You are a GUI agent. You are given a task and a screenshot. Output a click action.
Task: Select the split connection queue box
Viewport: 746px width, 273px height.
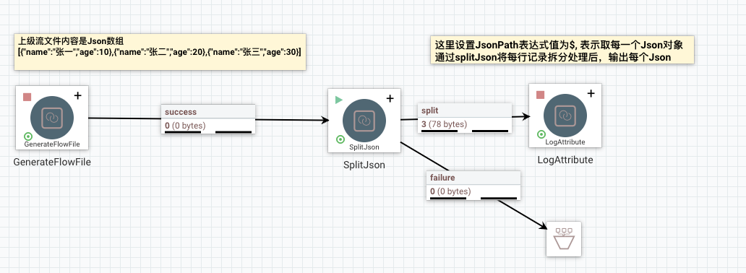[465, 118]
